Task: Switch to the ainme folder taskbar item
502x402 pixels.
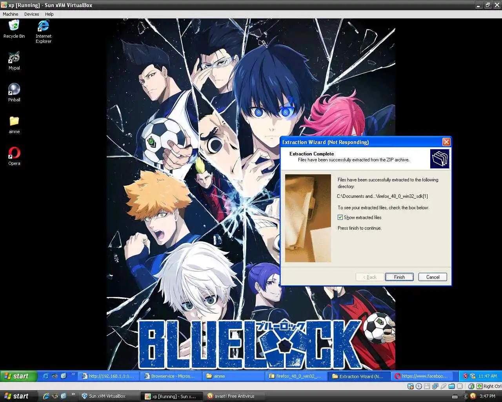Action: [234, 376]
